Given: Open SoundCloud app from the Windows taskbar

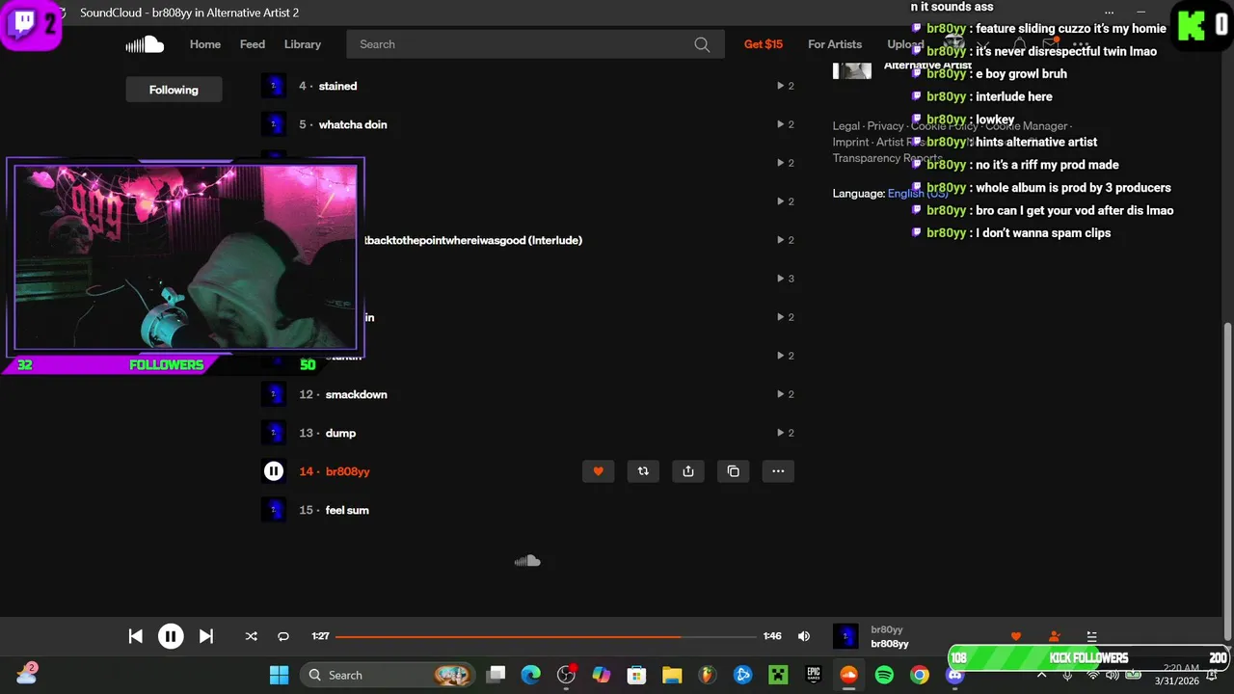Looking at the screenshot, I should [x=848, y=675].
